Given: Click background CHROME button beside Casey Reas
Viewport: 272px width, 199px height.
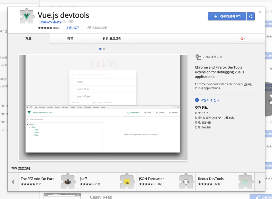Looking at the screenshot, I should tap(261, 197).
